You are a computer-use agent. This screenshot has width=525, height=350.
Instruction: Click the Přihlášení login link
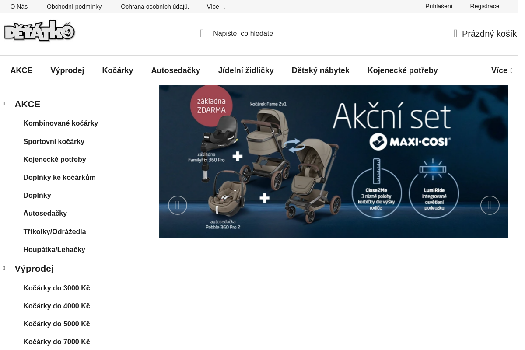click(x=439, y=6)
